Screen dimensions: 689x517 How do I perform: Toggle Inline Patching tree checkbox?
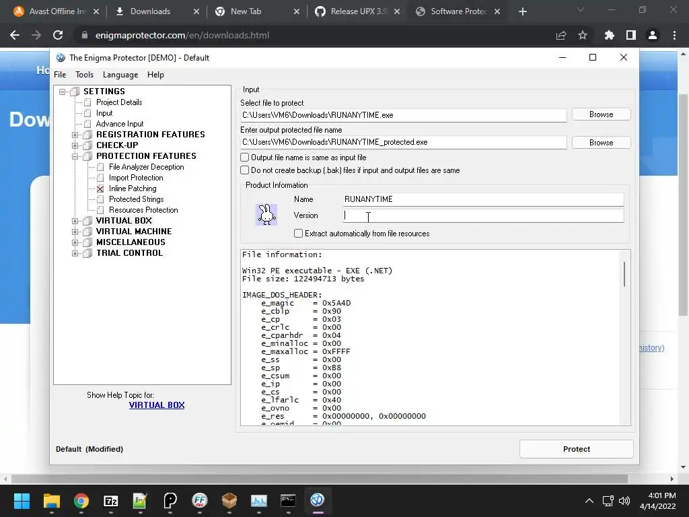pos(100,188)
